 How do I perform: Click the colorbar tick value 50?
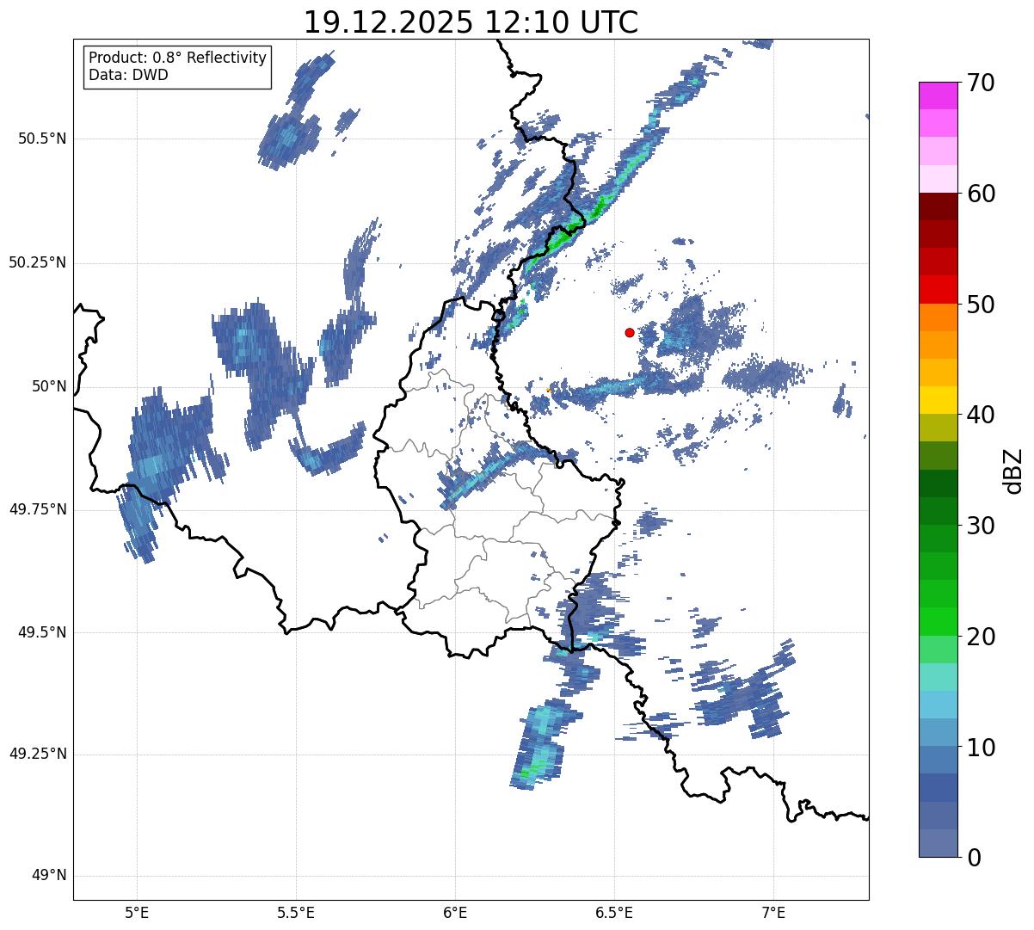point(981,305)
